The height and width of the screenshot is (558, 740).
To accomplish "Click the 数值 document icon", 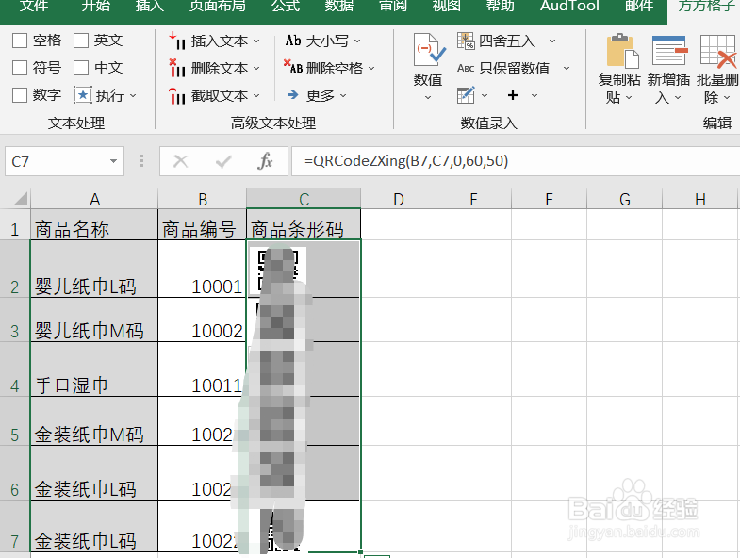I will click(429, 50).
